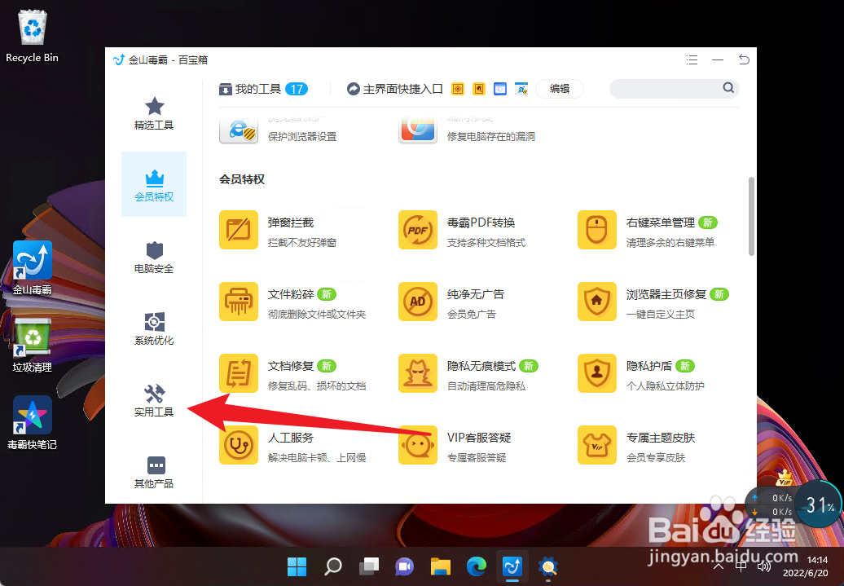Click 主界面快捷入口 label
This screenshot has height=586, width=844.
(402, 89)
